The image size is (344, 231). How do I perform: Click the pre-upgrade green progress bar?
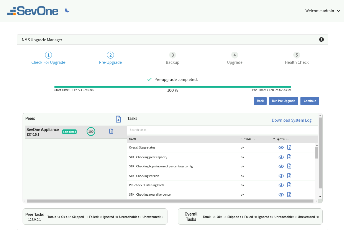click(173, 87)
